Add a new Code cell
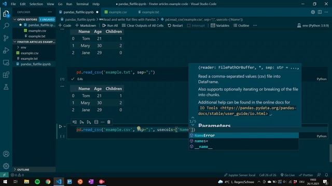332x186 pixels. point(65,25)
